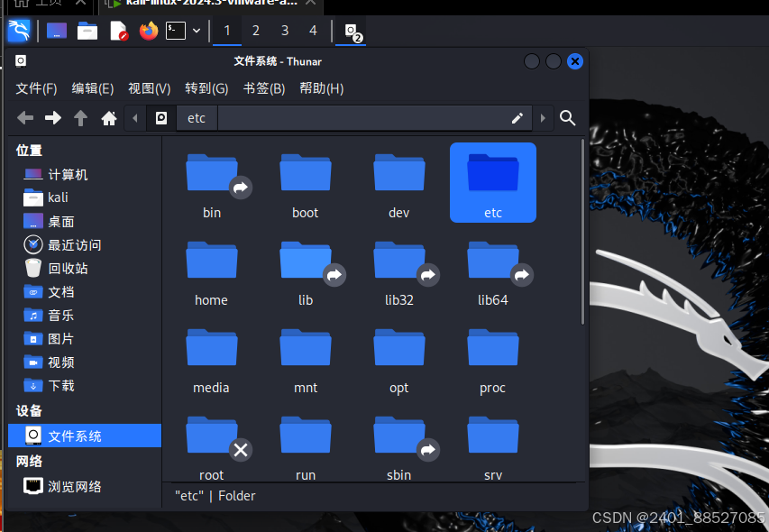The image size is (769, 532).
Task: Expand the terminal dropdown arrow in the panel
Action: [197, 32]
